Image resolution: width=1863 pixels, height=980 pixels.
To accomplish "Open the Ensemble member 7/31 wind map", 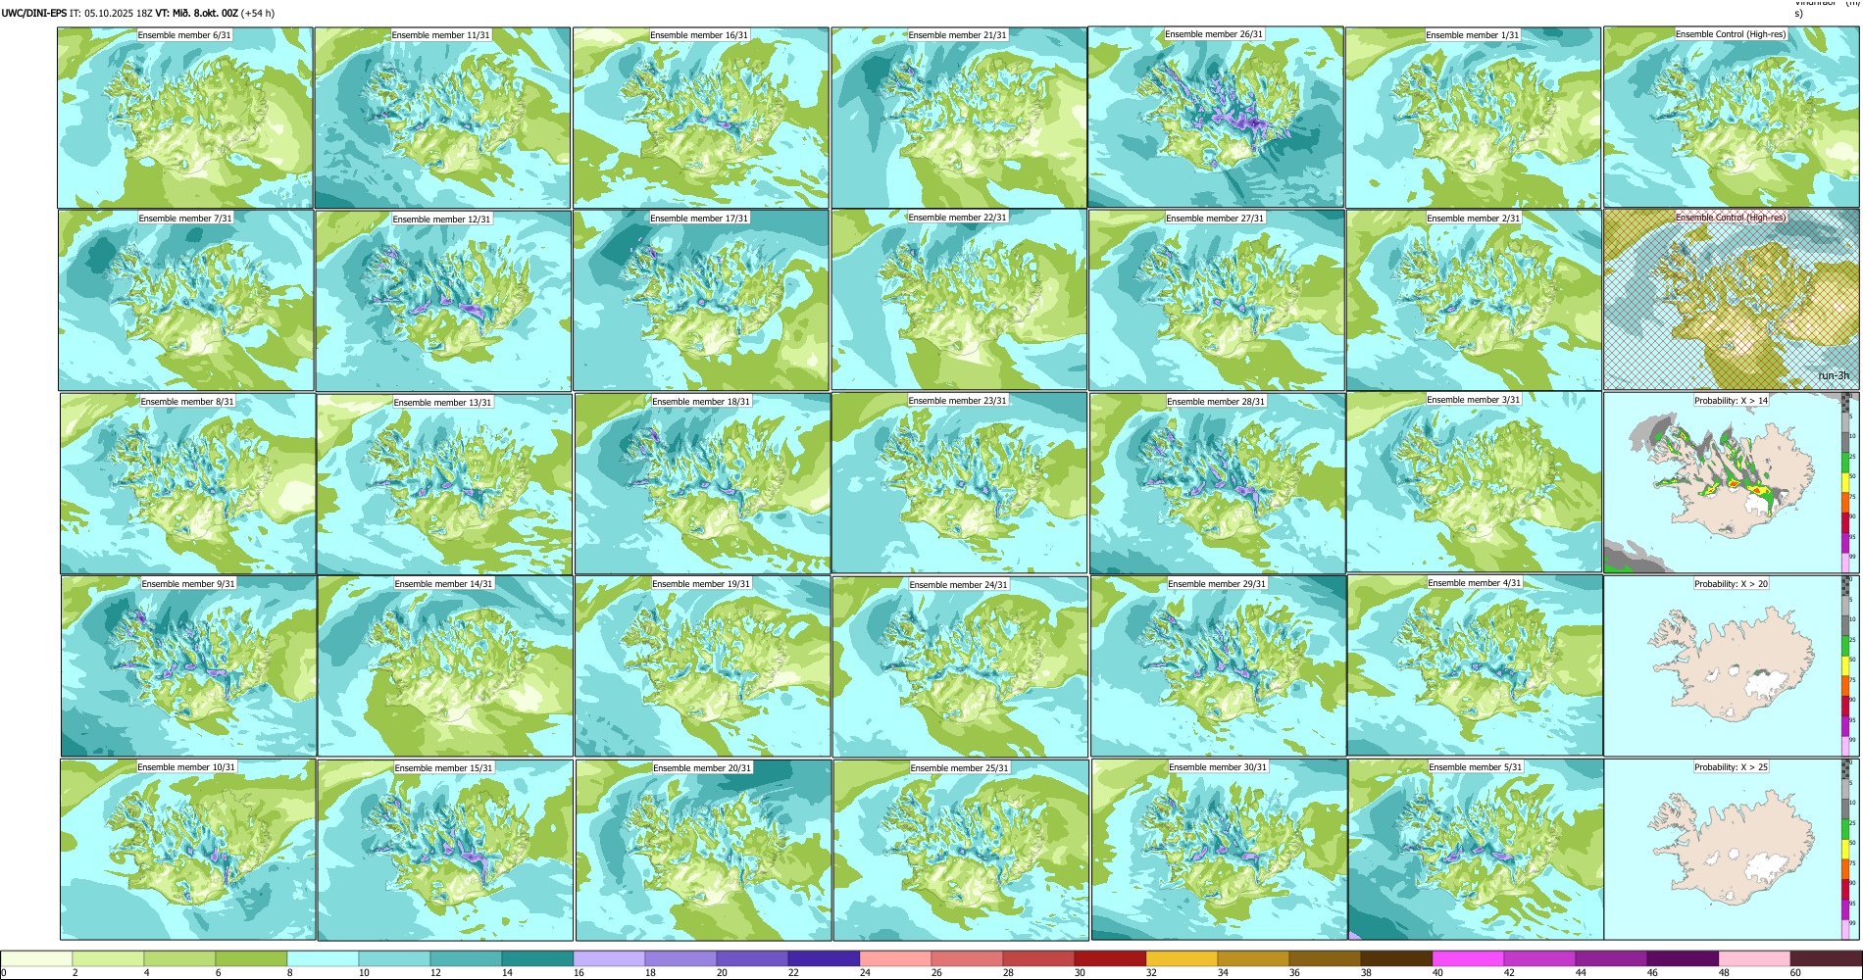I will [x=186, y=300].
